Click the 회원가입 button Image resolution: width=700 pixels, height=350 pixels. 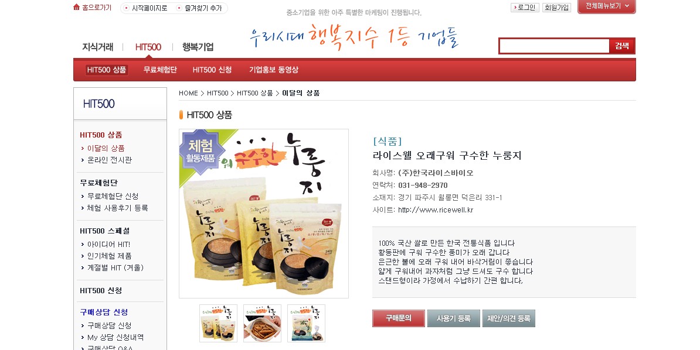[557, 8]
